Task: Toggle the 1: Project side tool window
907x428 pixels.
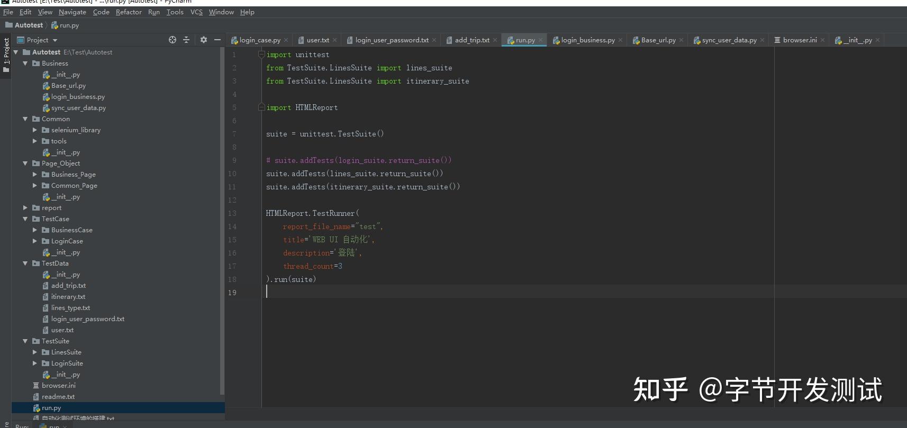Action: (6, 55)
